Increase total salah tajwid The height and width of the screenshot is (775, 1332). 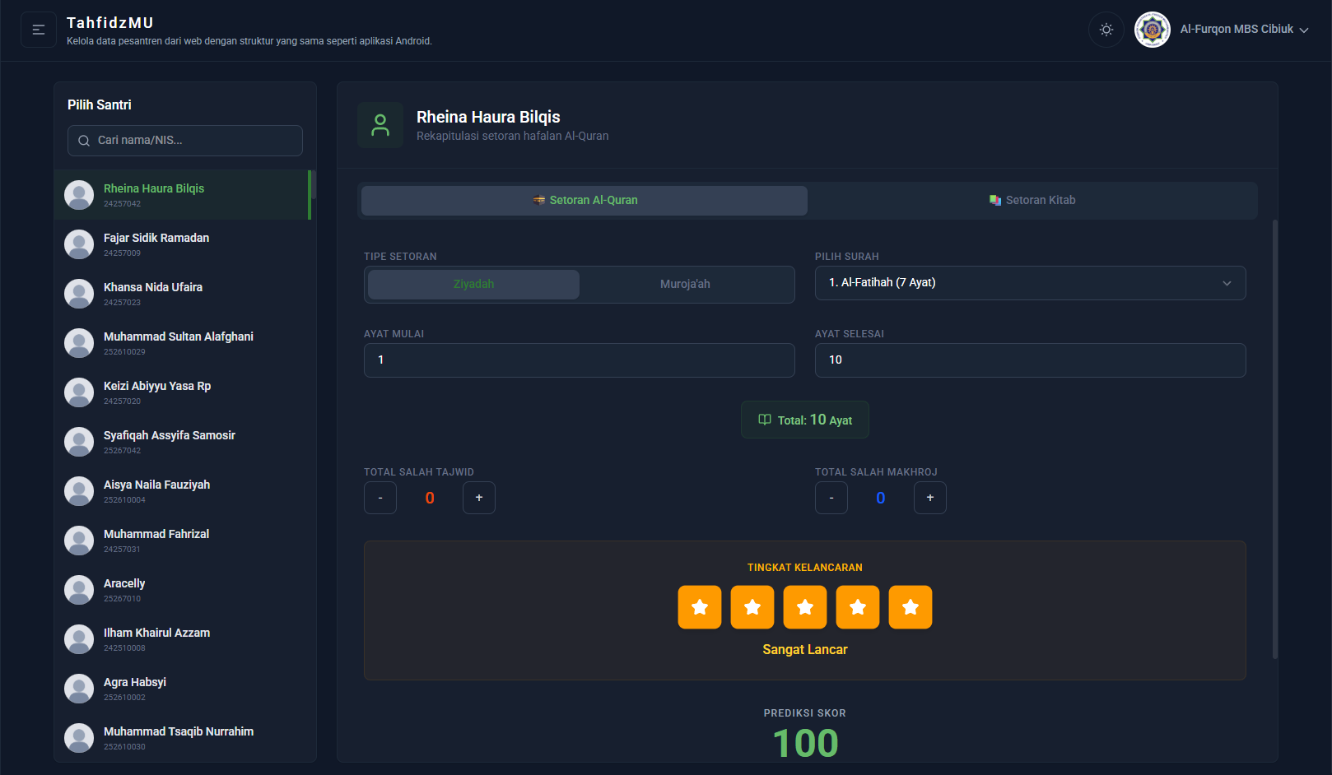pos(479,498)
